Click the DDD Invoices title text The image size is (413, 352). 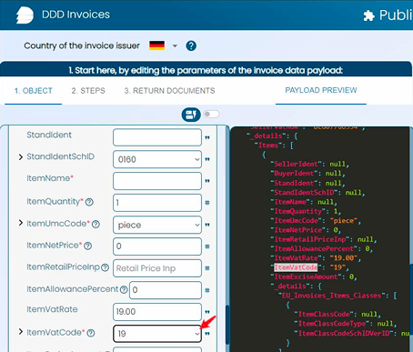(76, 15)
